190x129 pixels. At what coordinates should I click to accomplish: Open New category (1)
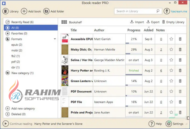pos(31,73)
